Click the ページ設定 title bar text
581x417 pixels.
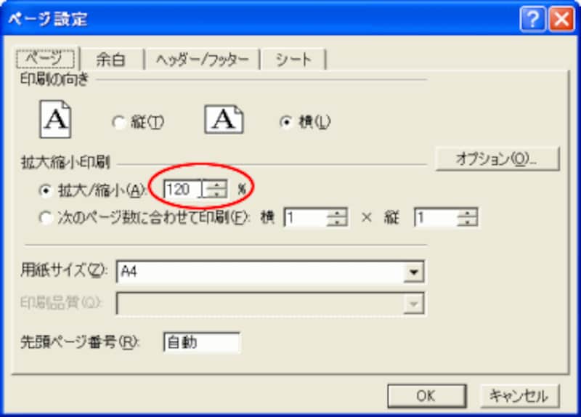48,19
